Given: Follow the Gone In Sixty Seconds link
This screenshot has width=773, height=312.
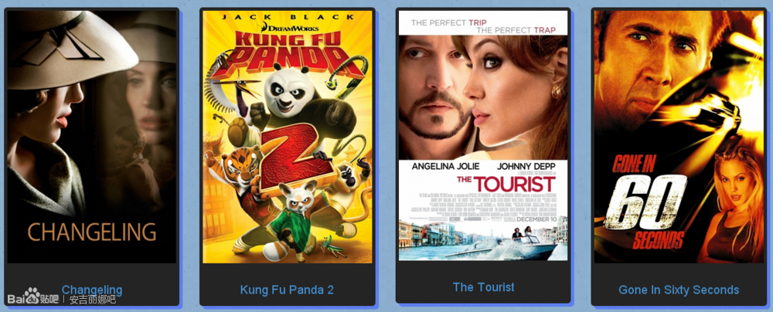Looking at the screenshot, I should (x=679, y=290).
